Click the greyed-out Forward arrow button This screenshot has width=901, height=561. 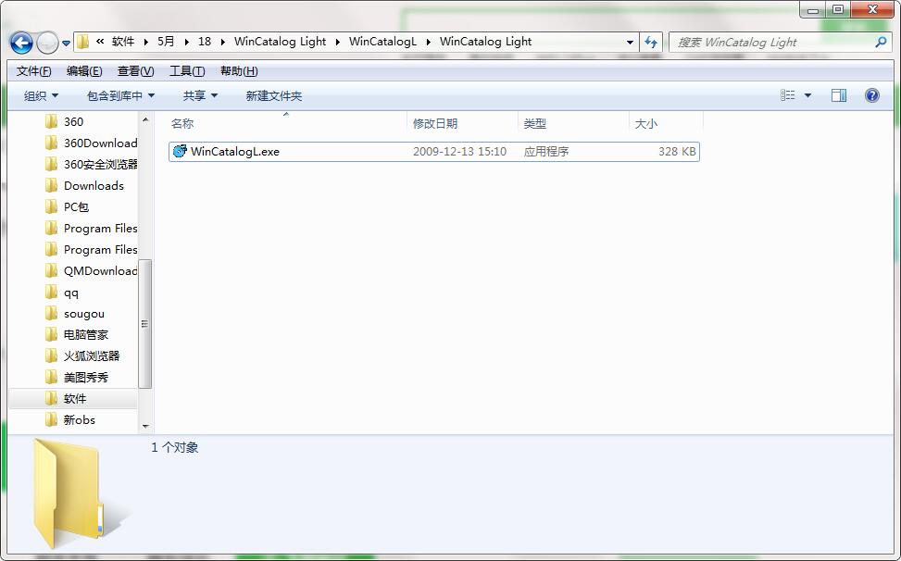(47, 43)
